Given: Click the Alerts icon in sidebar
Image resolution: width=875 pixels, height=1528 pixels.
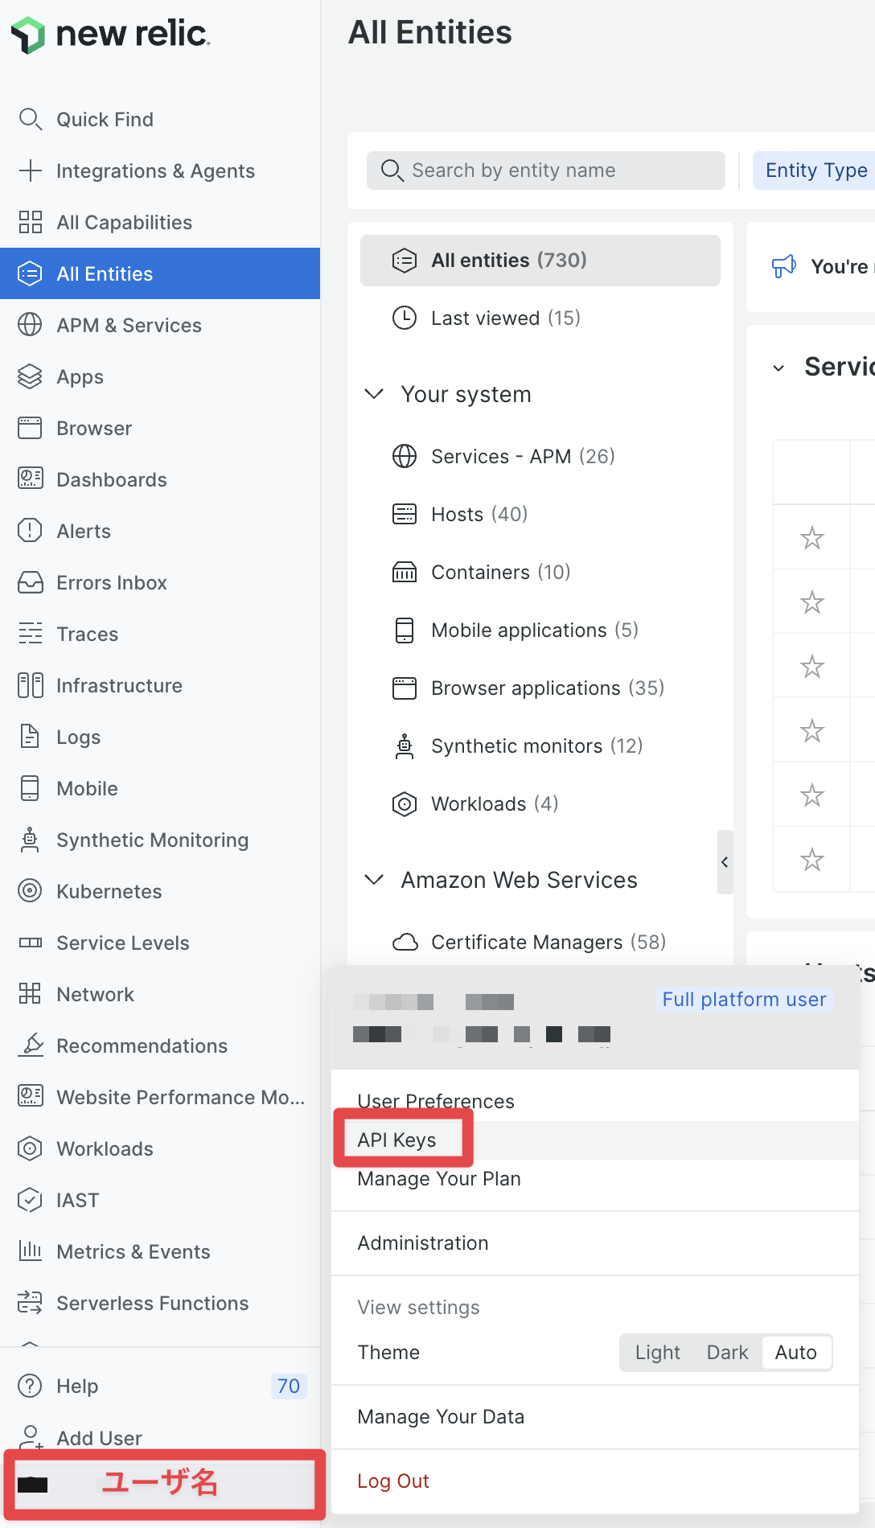Looking at the screenshot, I should click(x=30, y=531).
